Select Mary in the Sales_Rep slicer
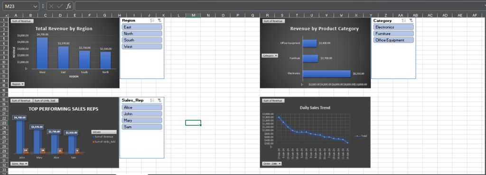 pos(142,120)
